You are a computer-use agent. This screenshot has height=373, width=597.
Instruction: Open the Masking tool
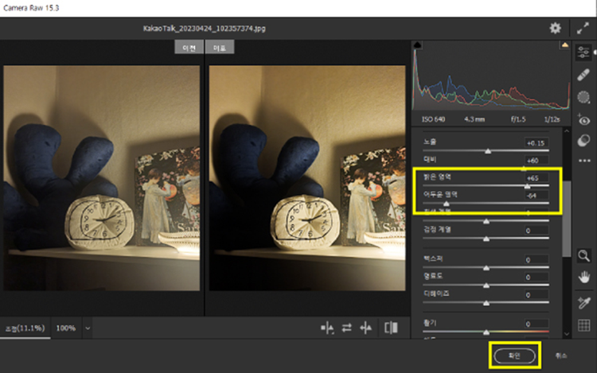coord(583,97)
